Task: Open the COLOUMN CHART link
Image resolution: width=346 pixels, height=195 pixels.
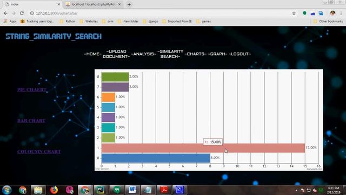Action: pyautogui.click(x=39, y=152)
